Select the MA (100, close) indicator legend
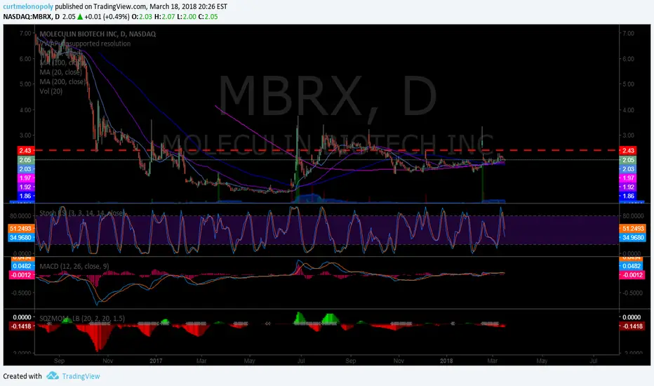Image resolution: width=654 pixels, height=386 pixels. click(x=61, y=62)
